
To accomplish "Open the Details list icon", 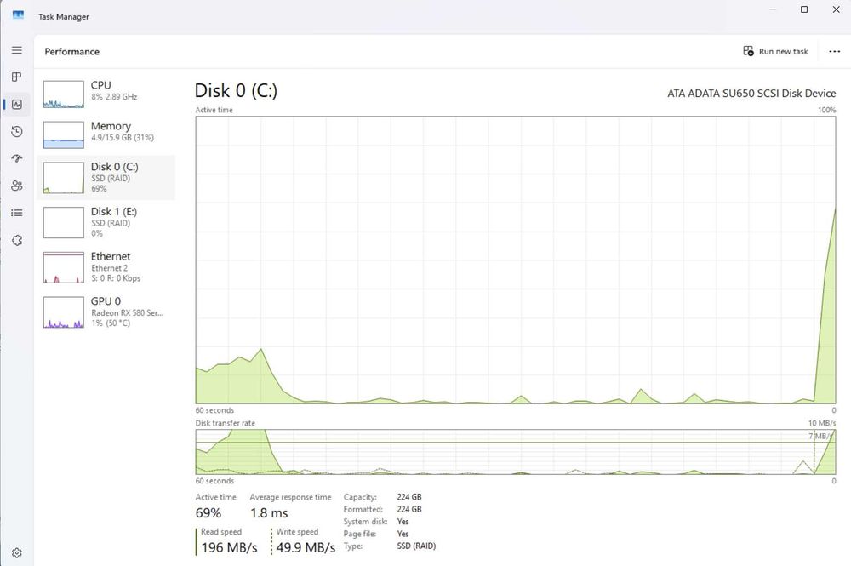I will coord(17,213).
